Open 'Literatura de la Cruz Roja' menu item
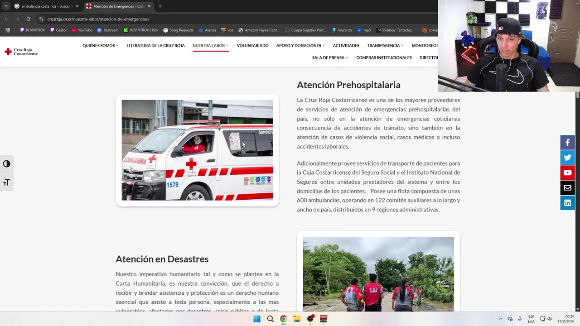580x326 pixels. pyautogui.click(x=155, y=46)
